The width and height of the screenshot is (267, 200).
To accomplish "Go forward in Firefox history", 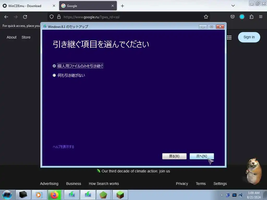I will [16, 17].
